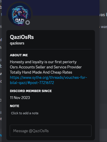
Task: Click the QAZI logo text inside the avatar
Action: [x=20, y=20]
